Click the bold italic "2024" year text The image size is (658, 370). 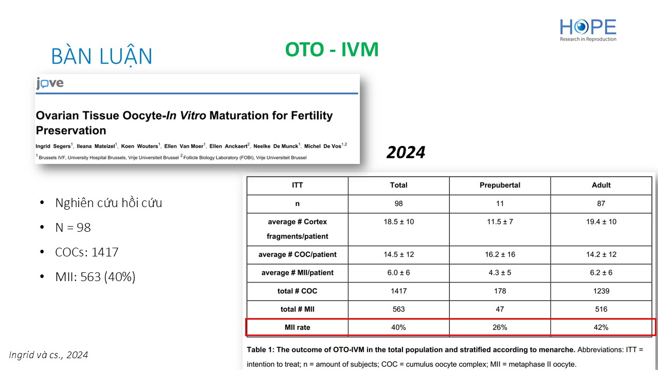(406, 153)
